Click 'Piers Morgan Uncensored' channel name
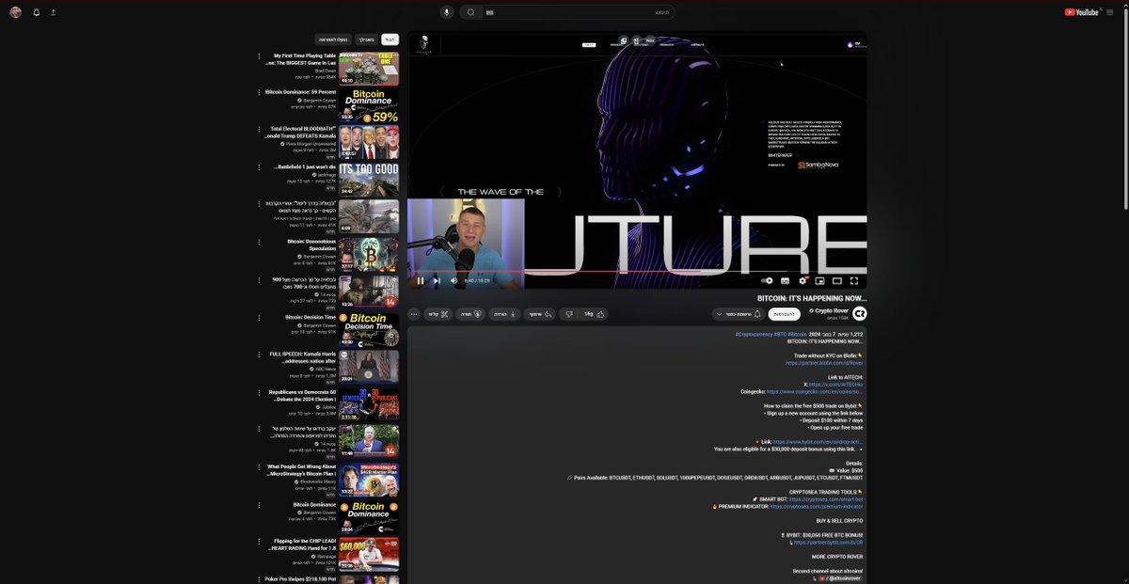The width and height of the screenshot is (1129, 584). coord(312,143)
